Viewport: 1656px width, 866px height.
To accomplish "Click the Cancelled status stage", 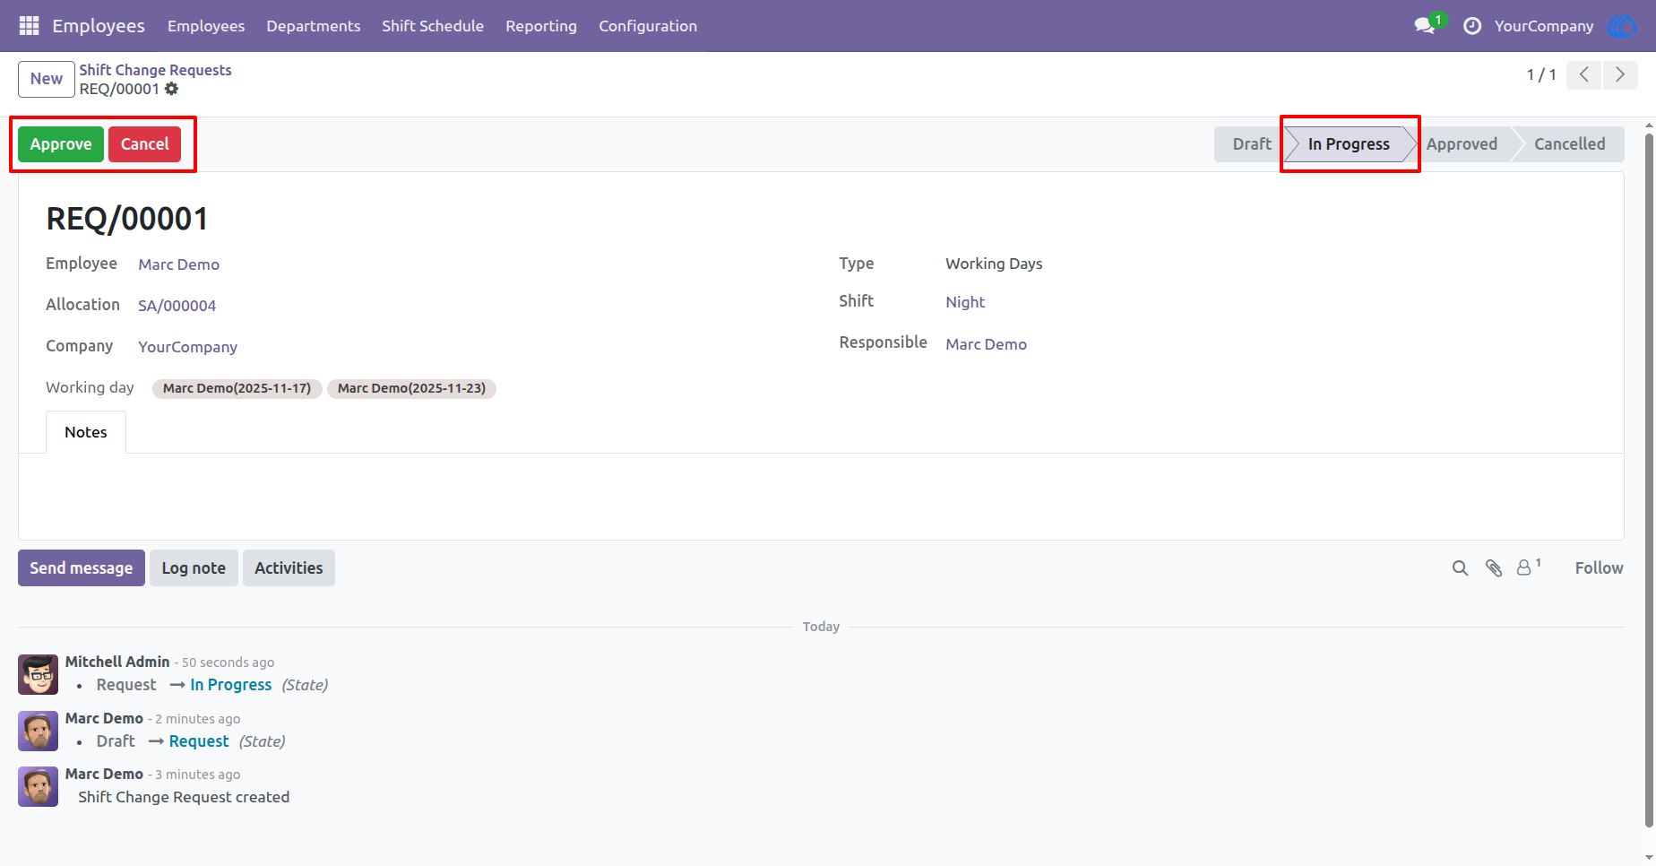I will pyautogui.click(x=1569, y=144).
